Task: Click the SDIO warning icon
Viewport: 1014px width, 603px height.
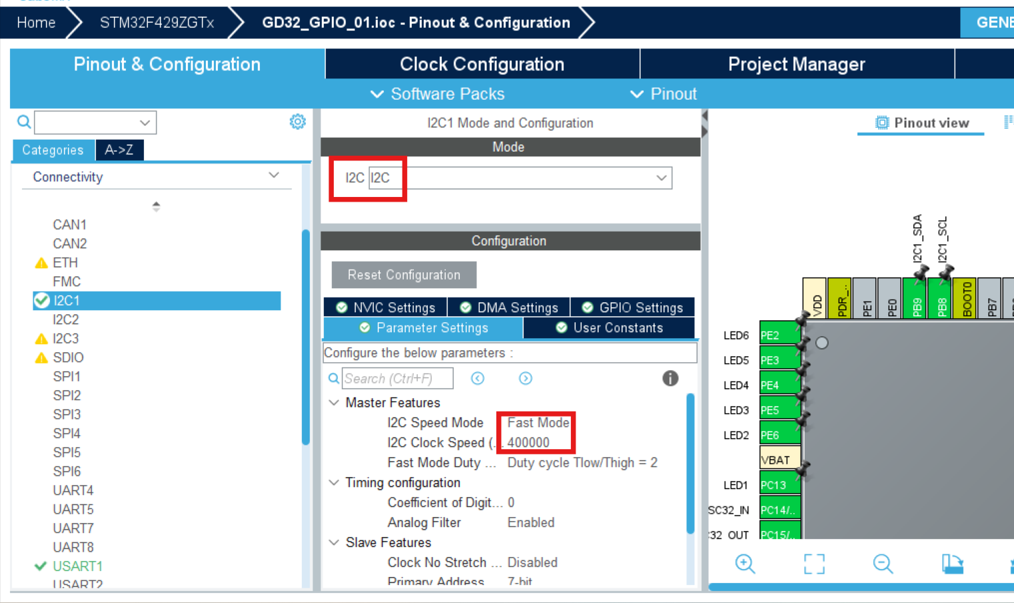Action: click(41, 357)
